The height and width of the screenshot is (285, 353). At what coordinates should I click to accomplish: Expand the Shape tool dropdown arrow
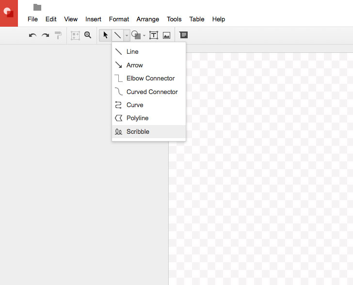(144, 36)
